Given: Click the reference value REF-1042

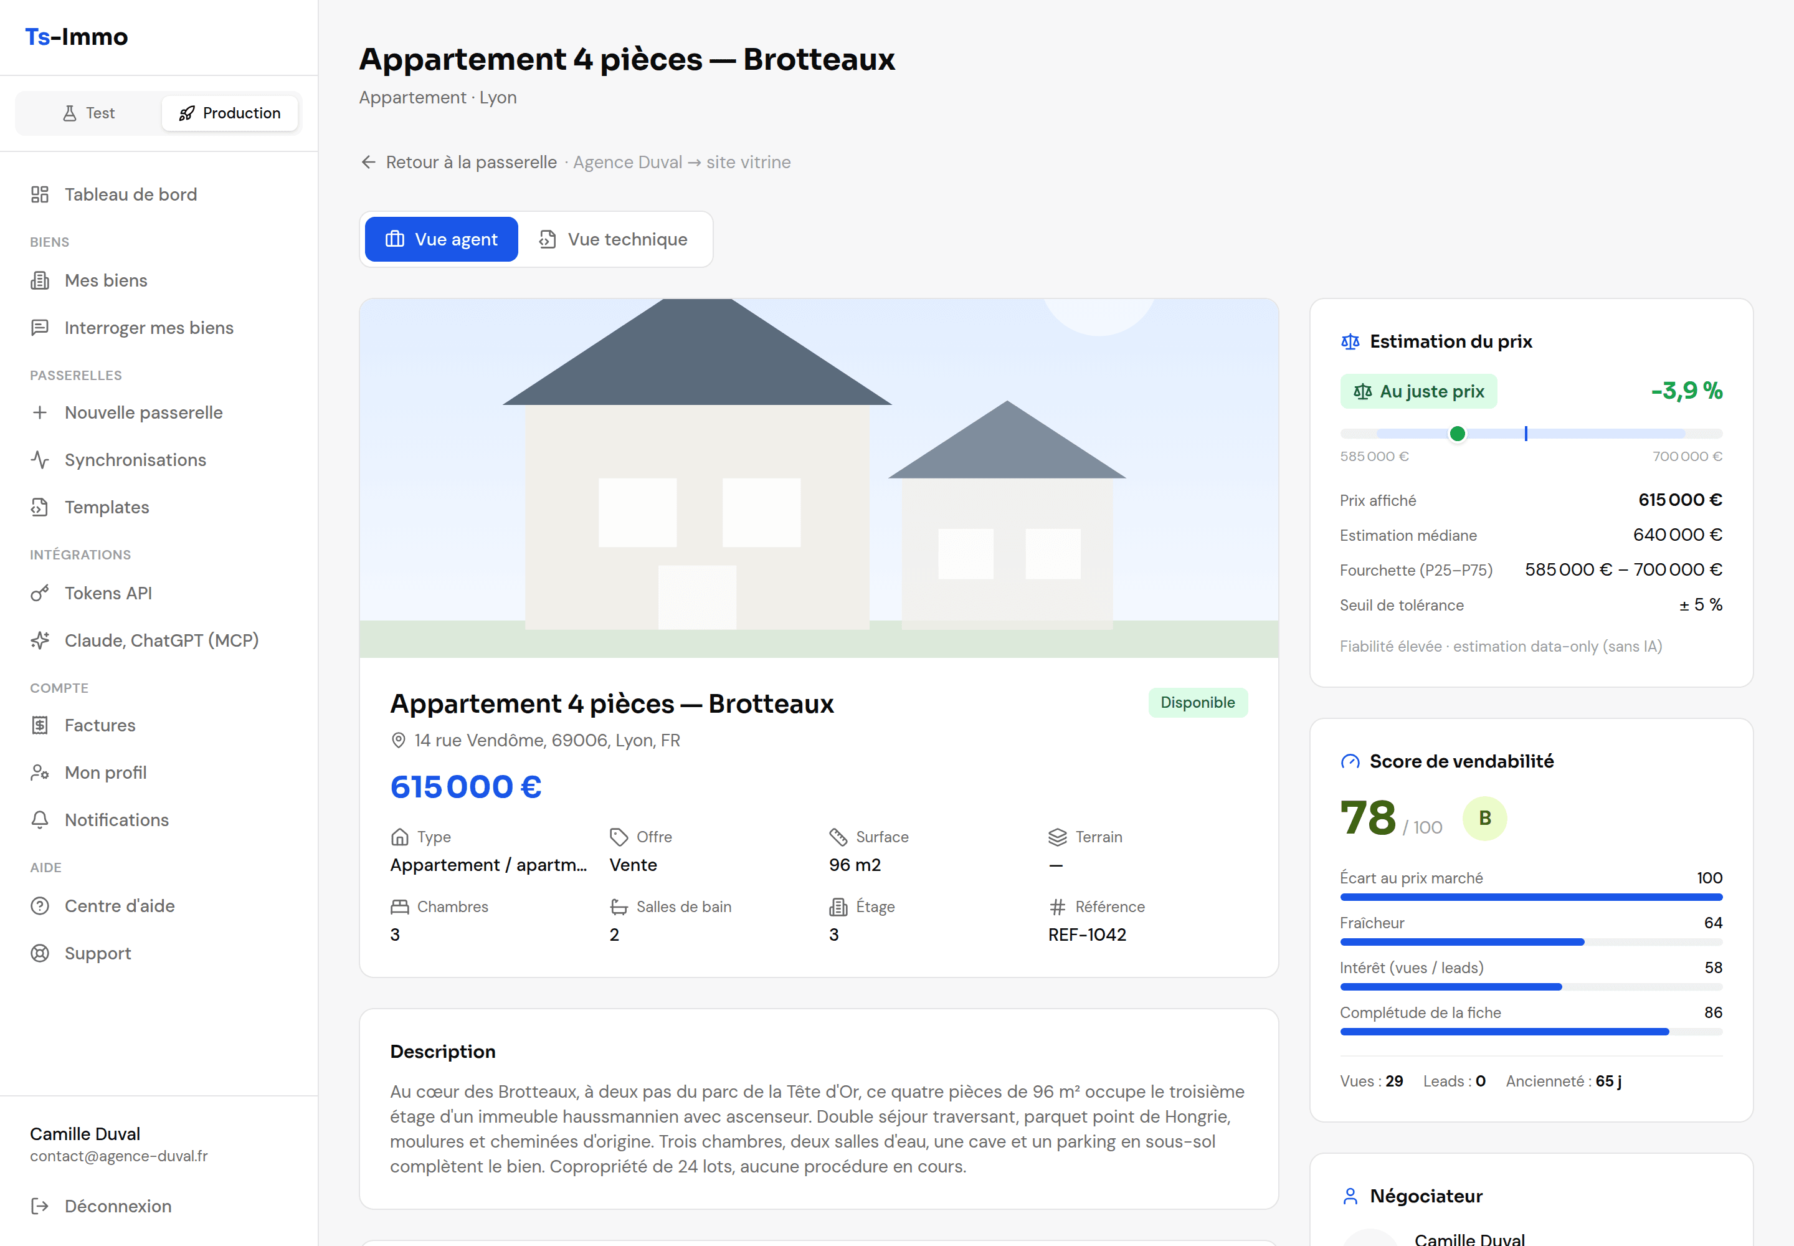Looking at the screenshot, I should (x=1087, y=934).
